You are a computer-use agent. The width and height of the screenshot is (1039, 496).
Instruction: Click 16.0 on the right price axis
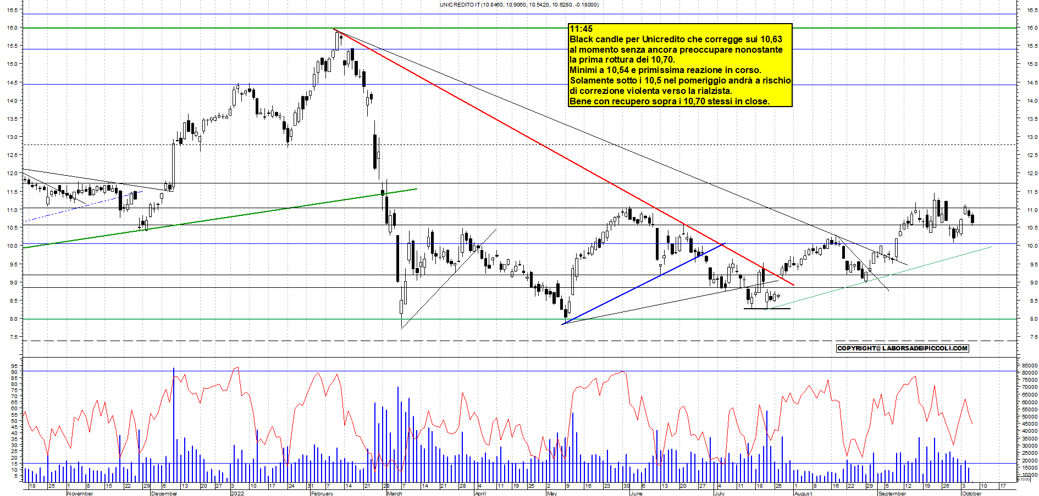1032,27
